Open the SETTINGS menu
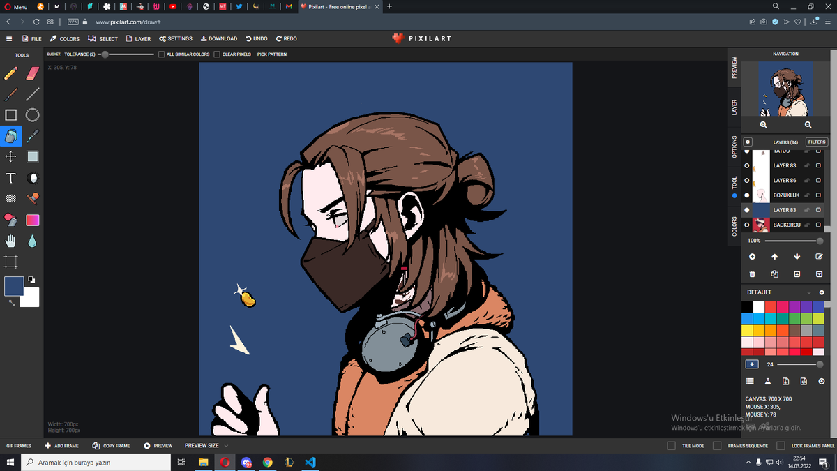 pyautogui.click(x=176, y=39)
